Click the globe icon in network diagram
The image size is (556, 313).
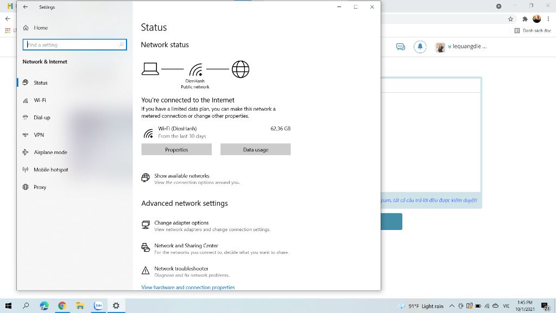click(x=241, y=69)
